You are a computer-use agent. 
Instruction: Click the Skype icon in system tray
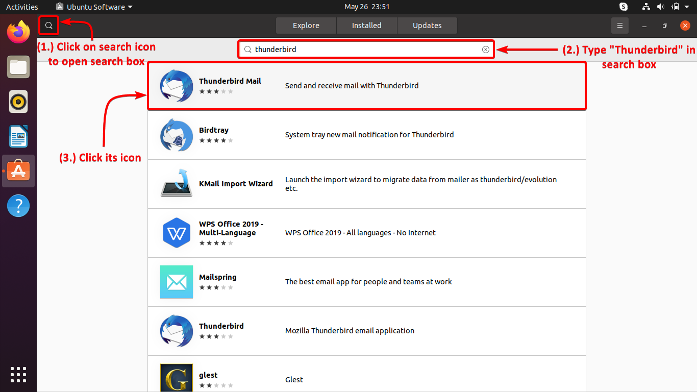pyautogui.click(x=623, y=7)
